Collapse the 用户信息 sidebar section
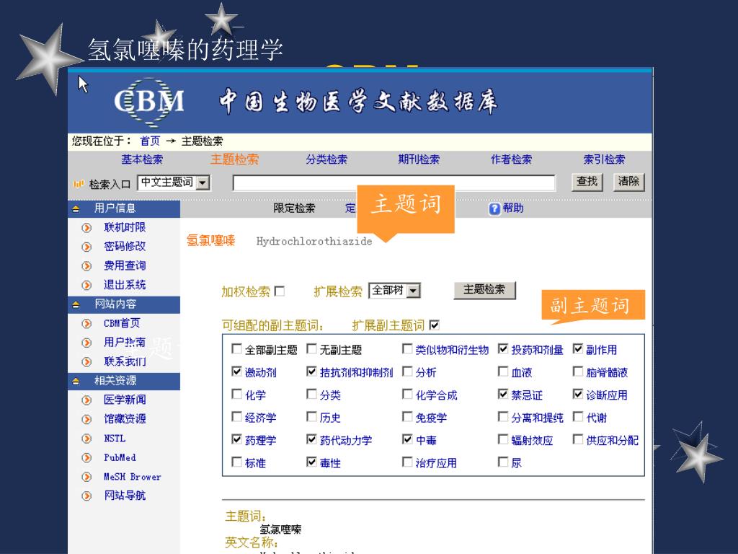 (x=76, y=208)
